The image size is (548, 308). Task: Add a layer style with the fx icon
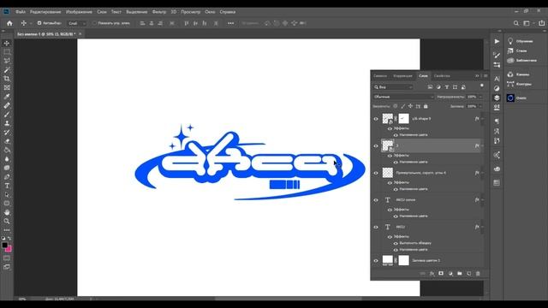pos(432,274)
